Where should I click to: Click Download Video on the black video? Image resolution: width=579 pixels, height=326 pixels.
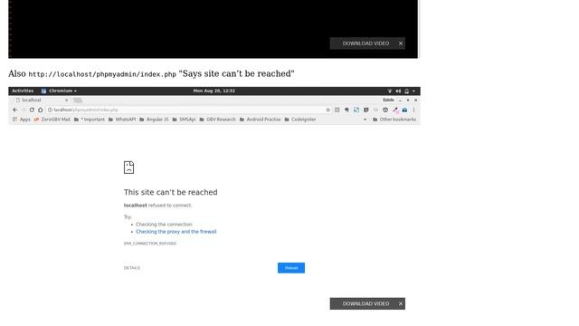(x=365, y=43)
